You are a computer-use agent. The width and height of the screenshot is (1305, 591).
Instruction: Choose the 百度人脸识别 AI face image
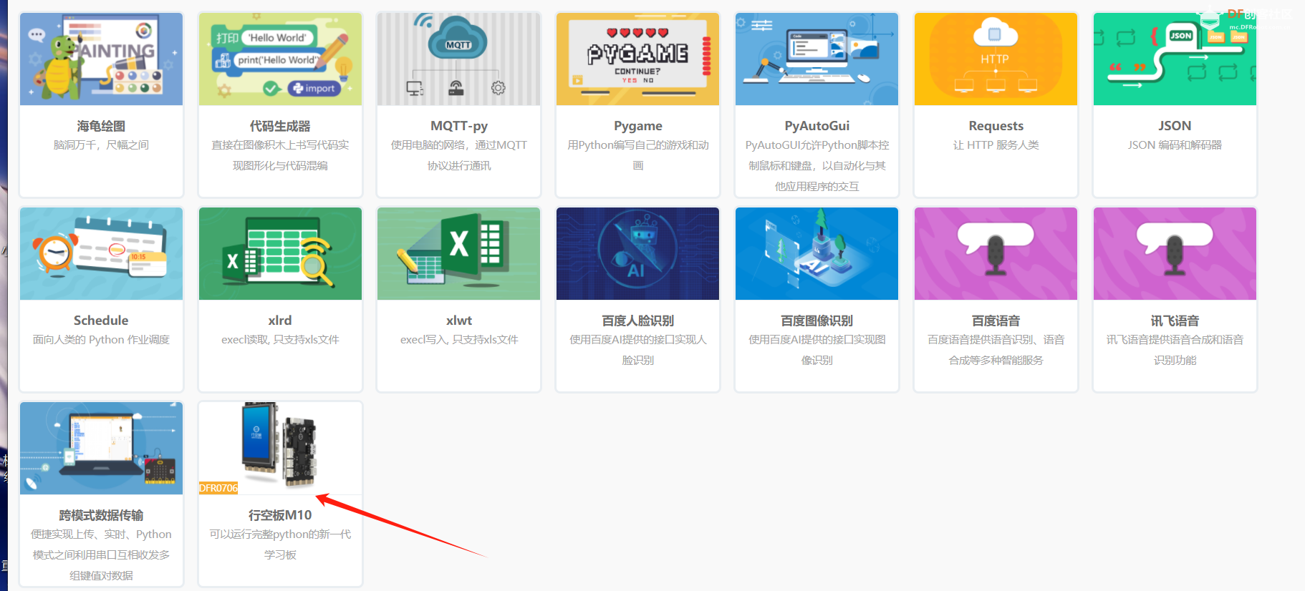(x=637, y=253)
